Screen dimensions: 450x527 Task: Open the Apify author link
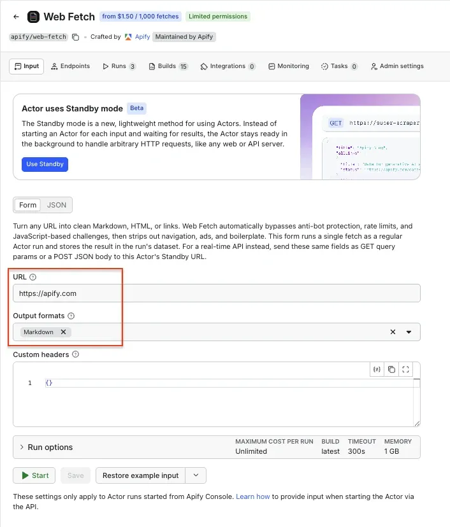[142, 37]
